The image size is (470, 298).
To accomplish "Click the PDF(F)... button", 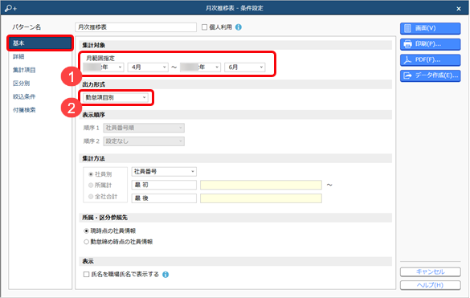I will 431,60.
